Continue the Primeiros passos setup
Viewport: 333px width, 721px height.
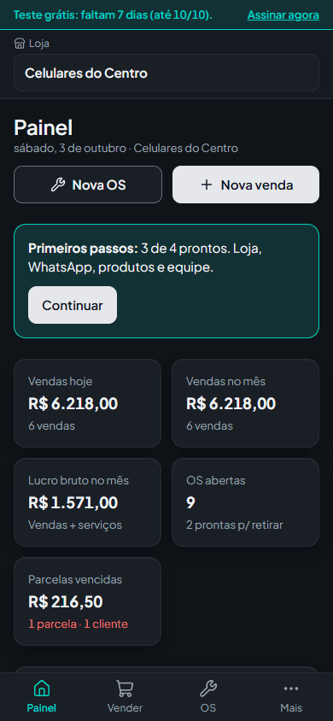click(x=73, y=305)
